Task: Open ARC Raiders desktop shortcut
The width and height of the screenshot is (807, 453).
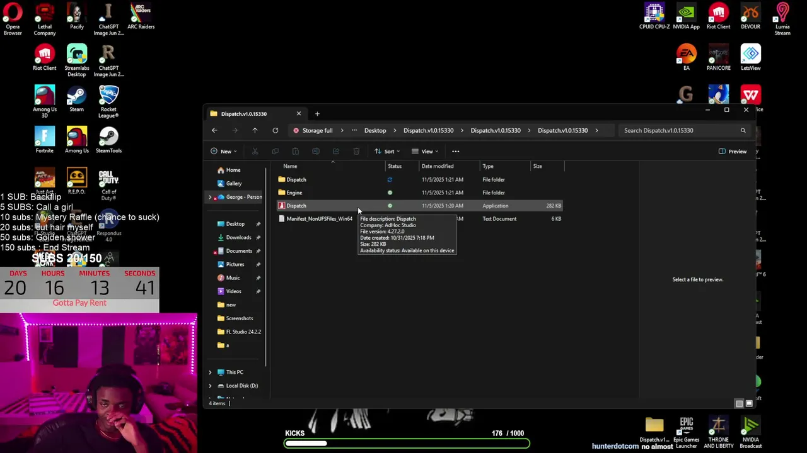Action: (141, 16)
